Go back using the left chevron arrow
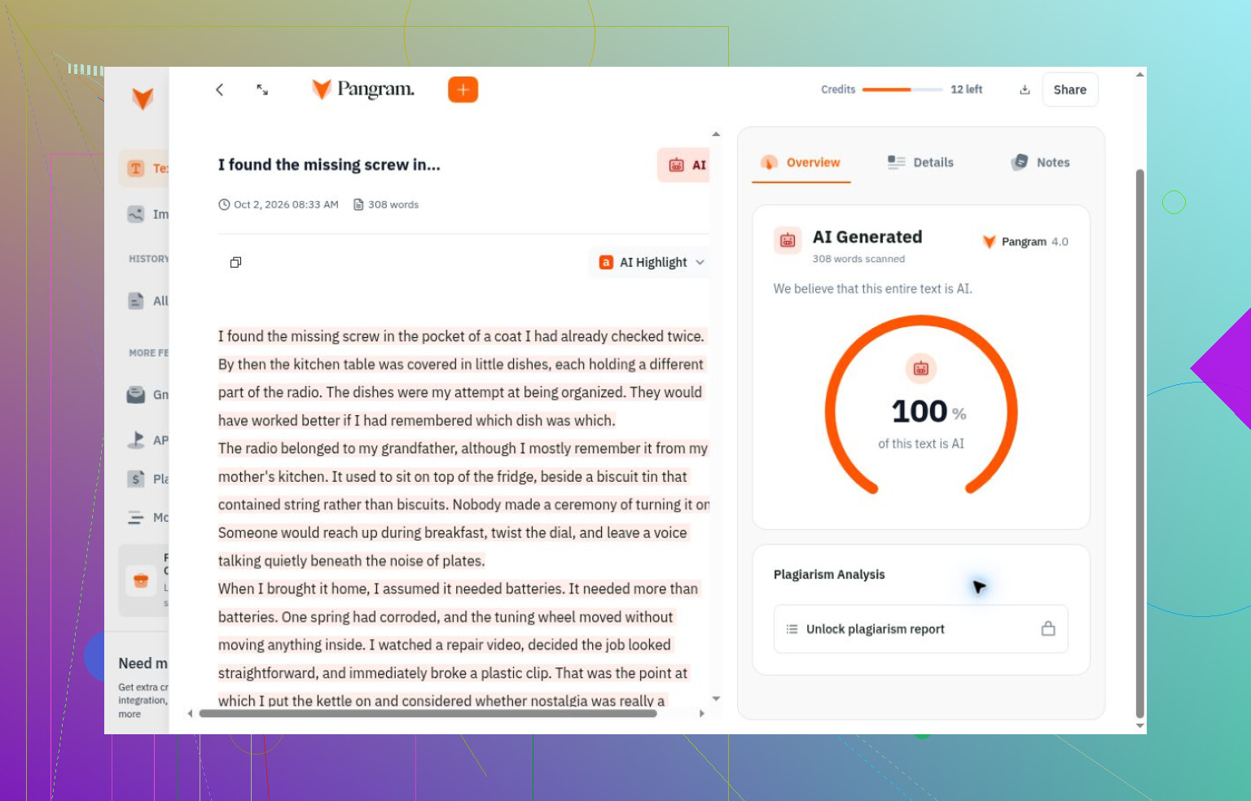Image resolution: width=1251 pixels, height=801 pixels. 219,90
